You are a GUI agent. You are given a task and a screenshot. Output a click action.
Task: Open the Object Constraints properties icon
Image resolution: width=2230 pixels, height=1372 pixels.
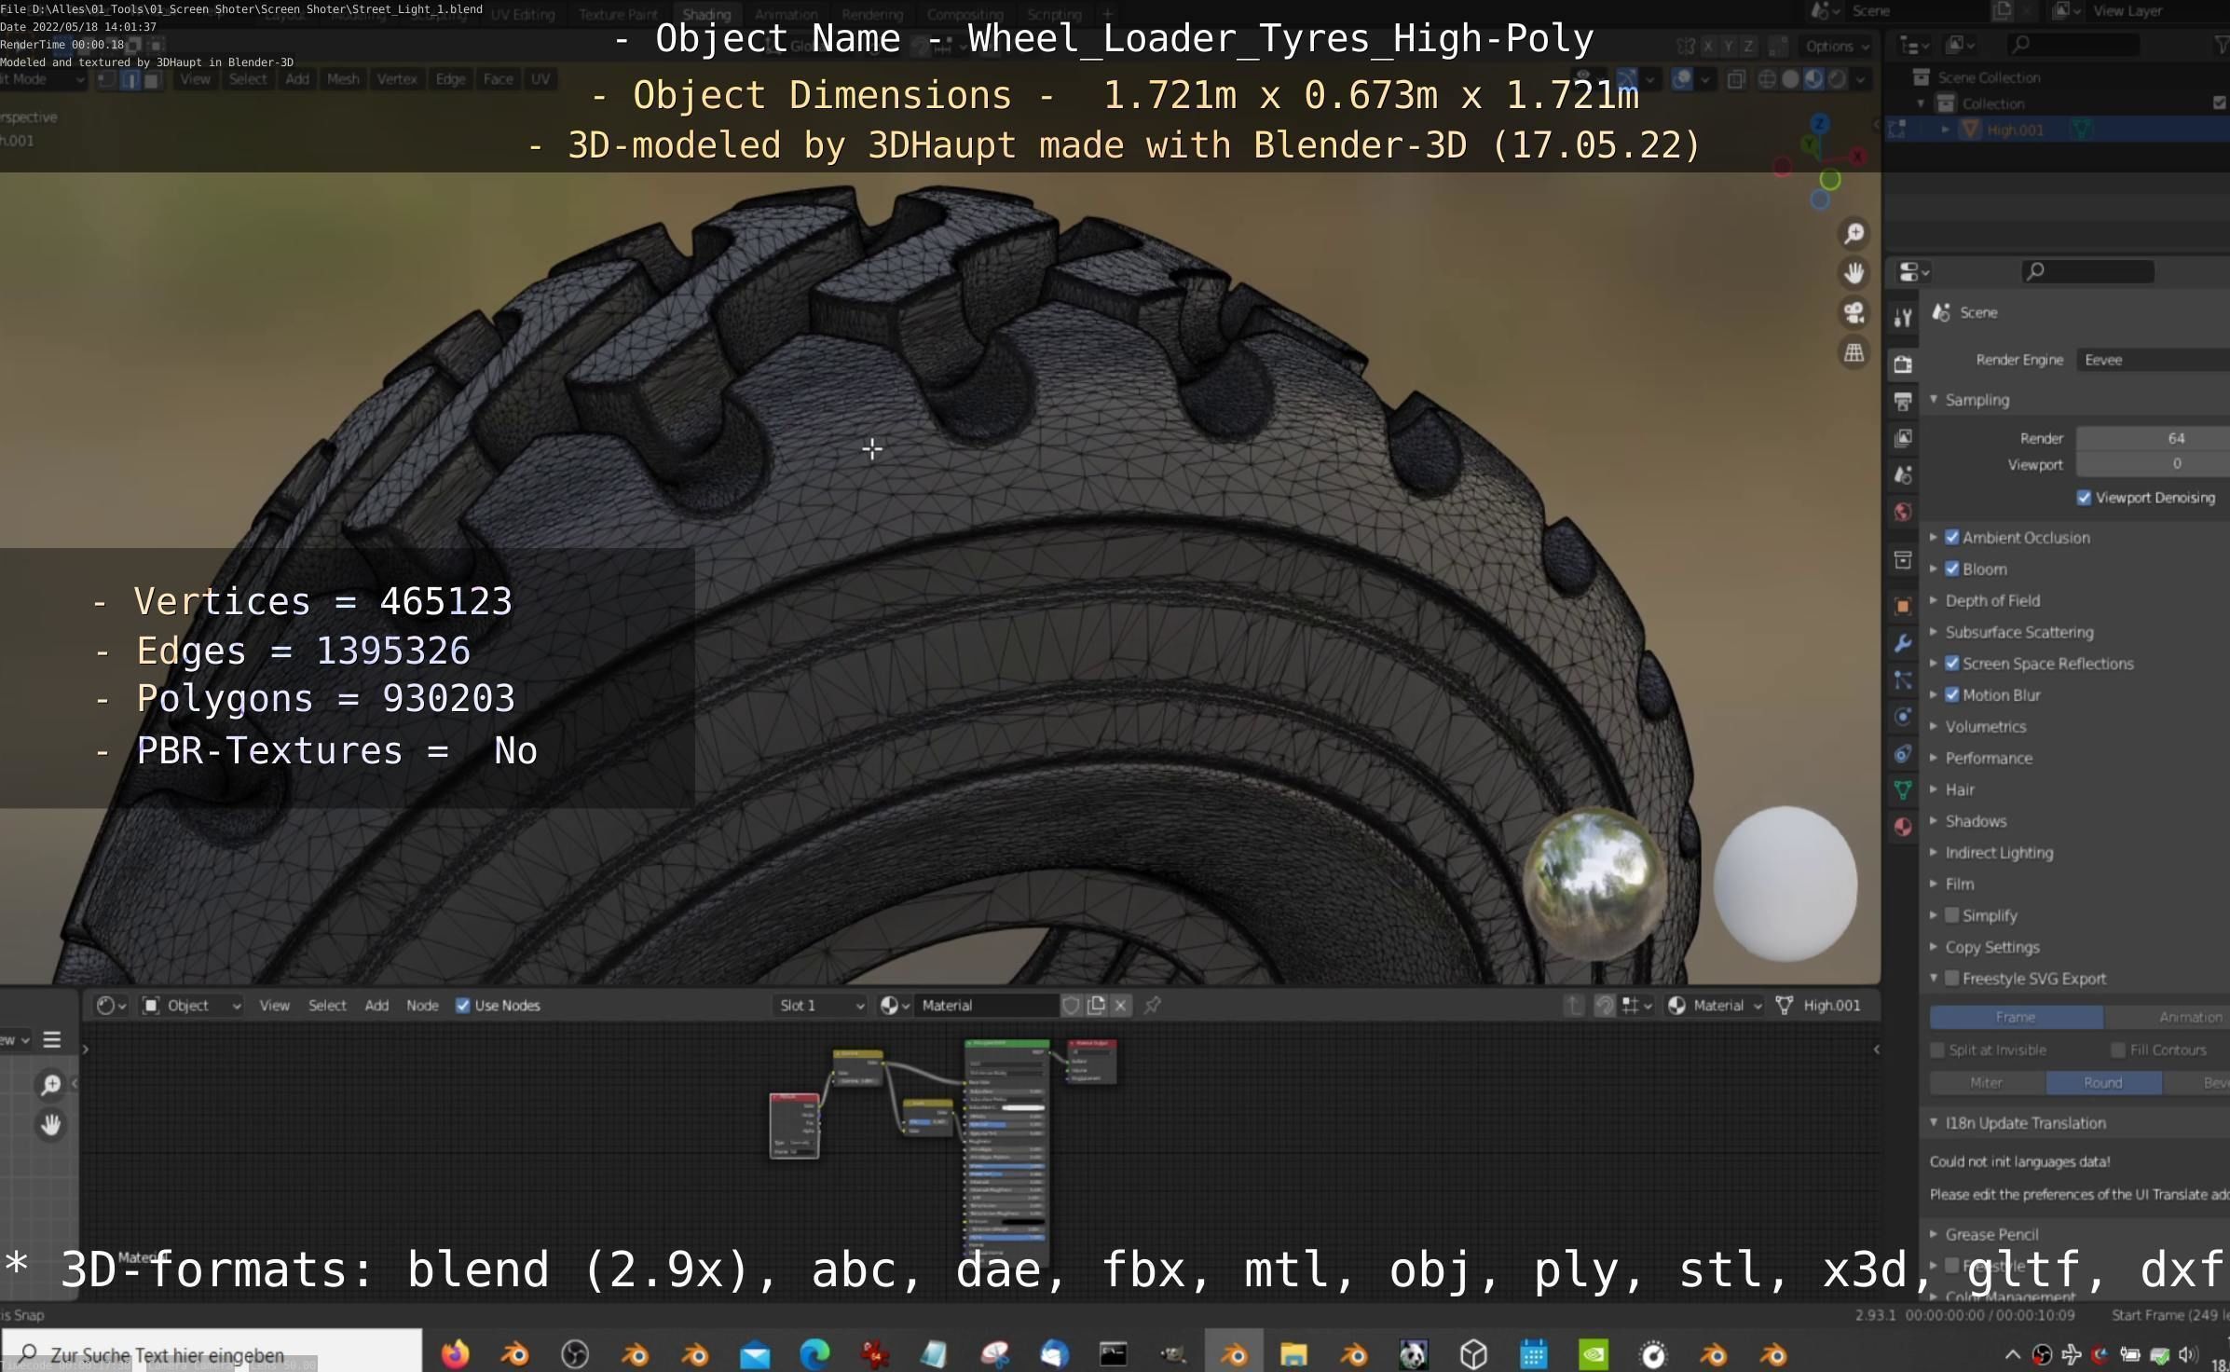[1903, 754]
